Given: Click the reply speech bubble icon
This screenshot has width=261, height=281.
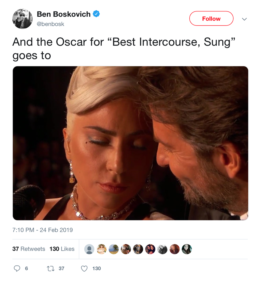Looking at the screenshot, I should [x=17, y=269].
